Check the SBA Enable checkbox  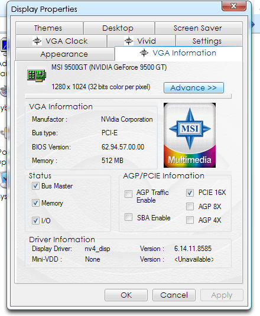coord(129,217)
